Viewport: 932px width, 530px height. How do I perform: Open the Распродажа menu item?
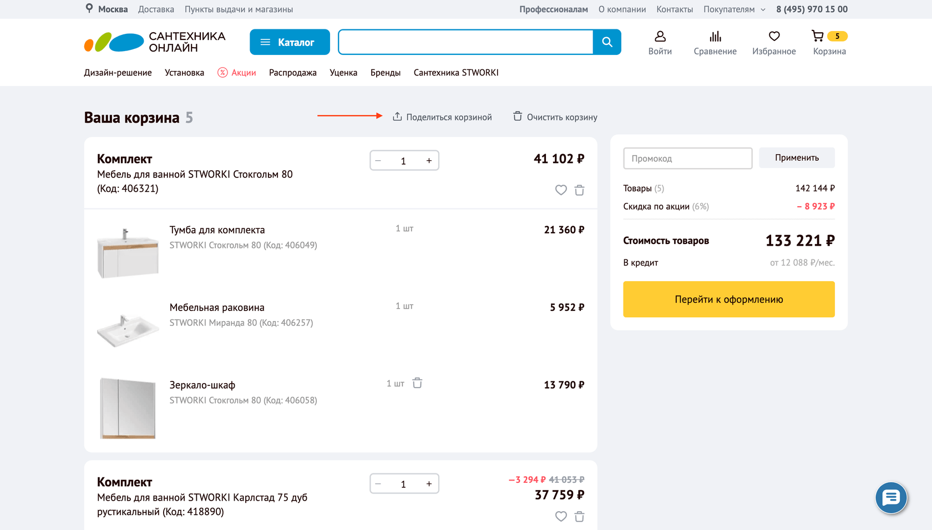[x=292, y=73]
